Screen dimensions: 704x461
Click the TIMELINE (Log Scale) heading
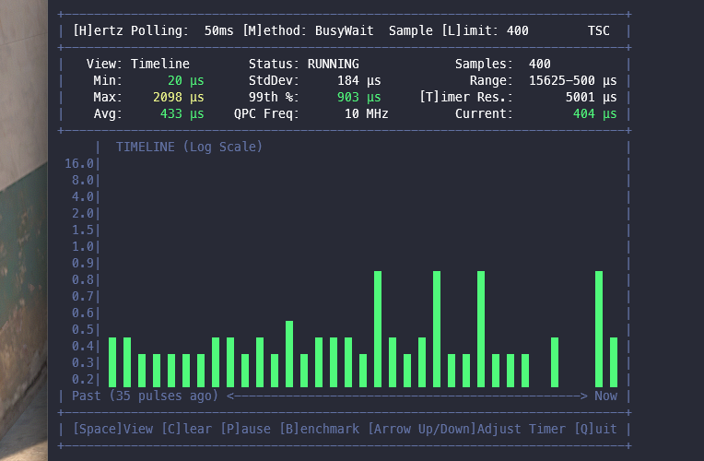point(189,147)
